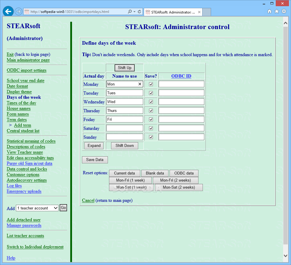Open Manage passwords link

pyautogui.click(x=24, y=225)
